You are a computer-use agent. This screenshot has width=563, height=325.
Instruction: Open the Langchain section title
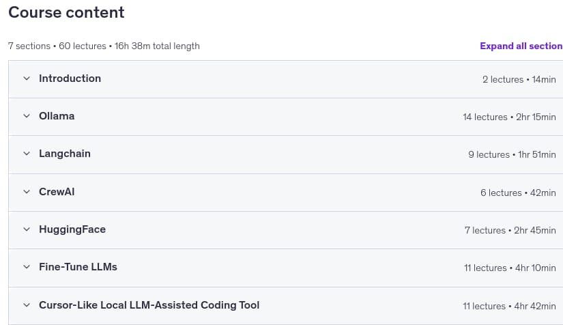(65, 154)
